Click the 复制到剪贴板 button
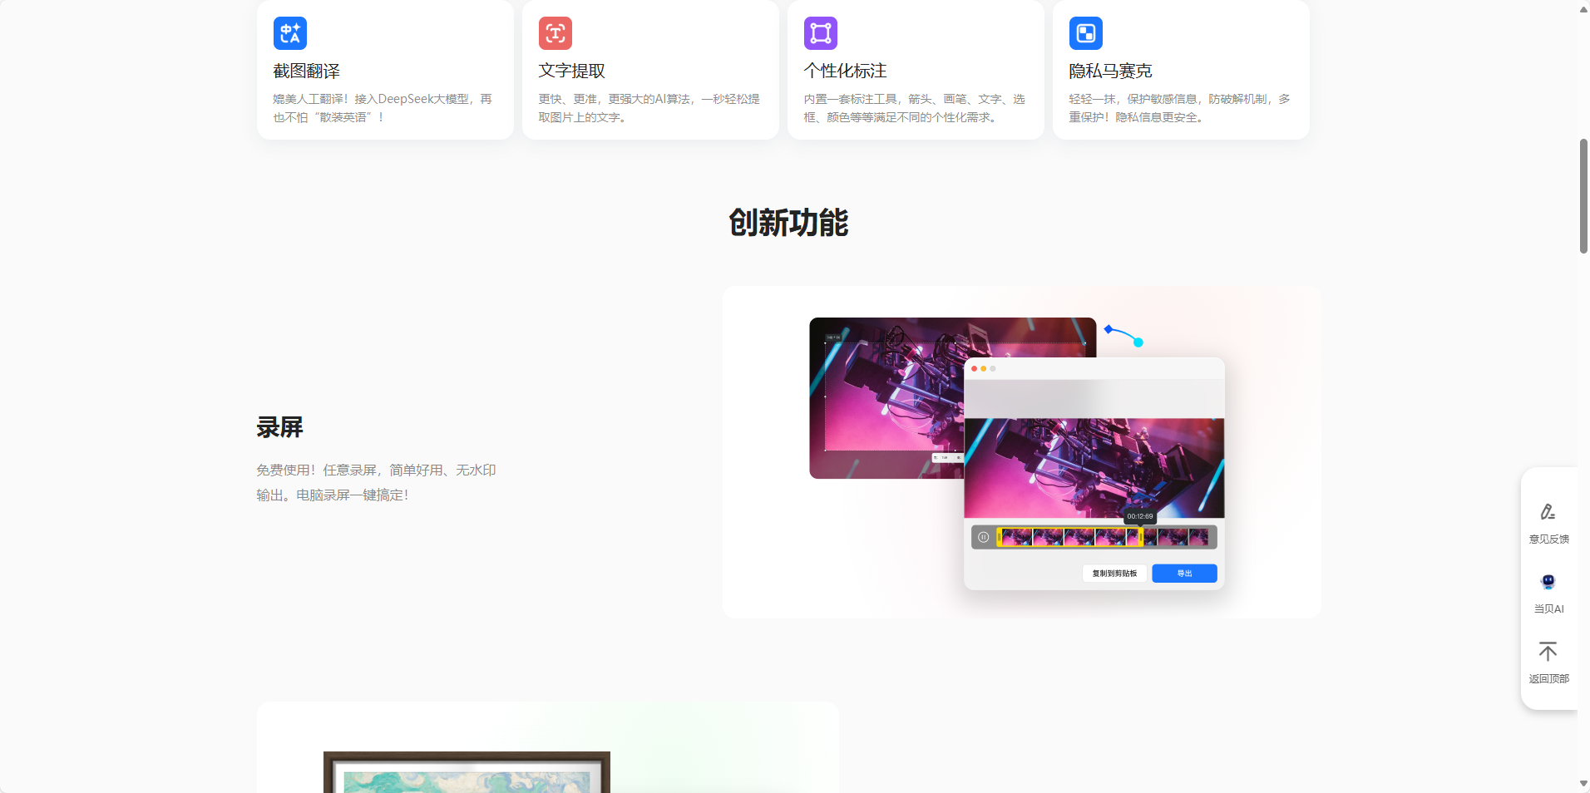1590x793 pixels. (1114, 574)
